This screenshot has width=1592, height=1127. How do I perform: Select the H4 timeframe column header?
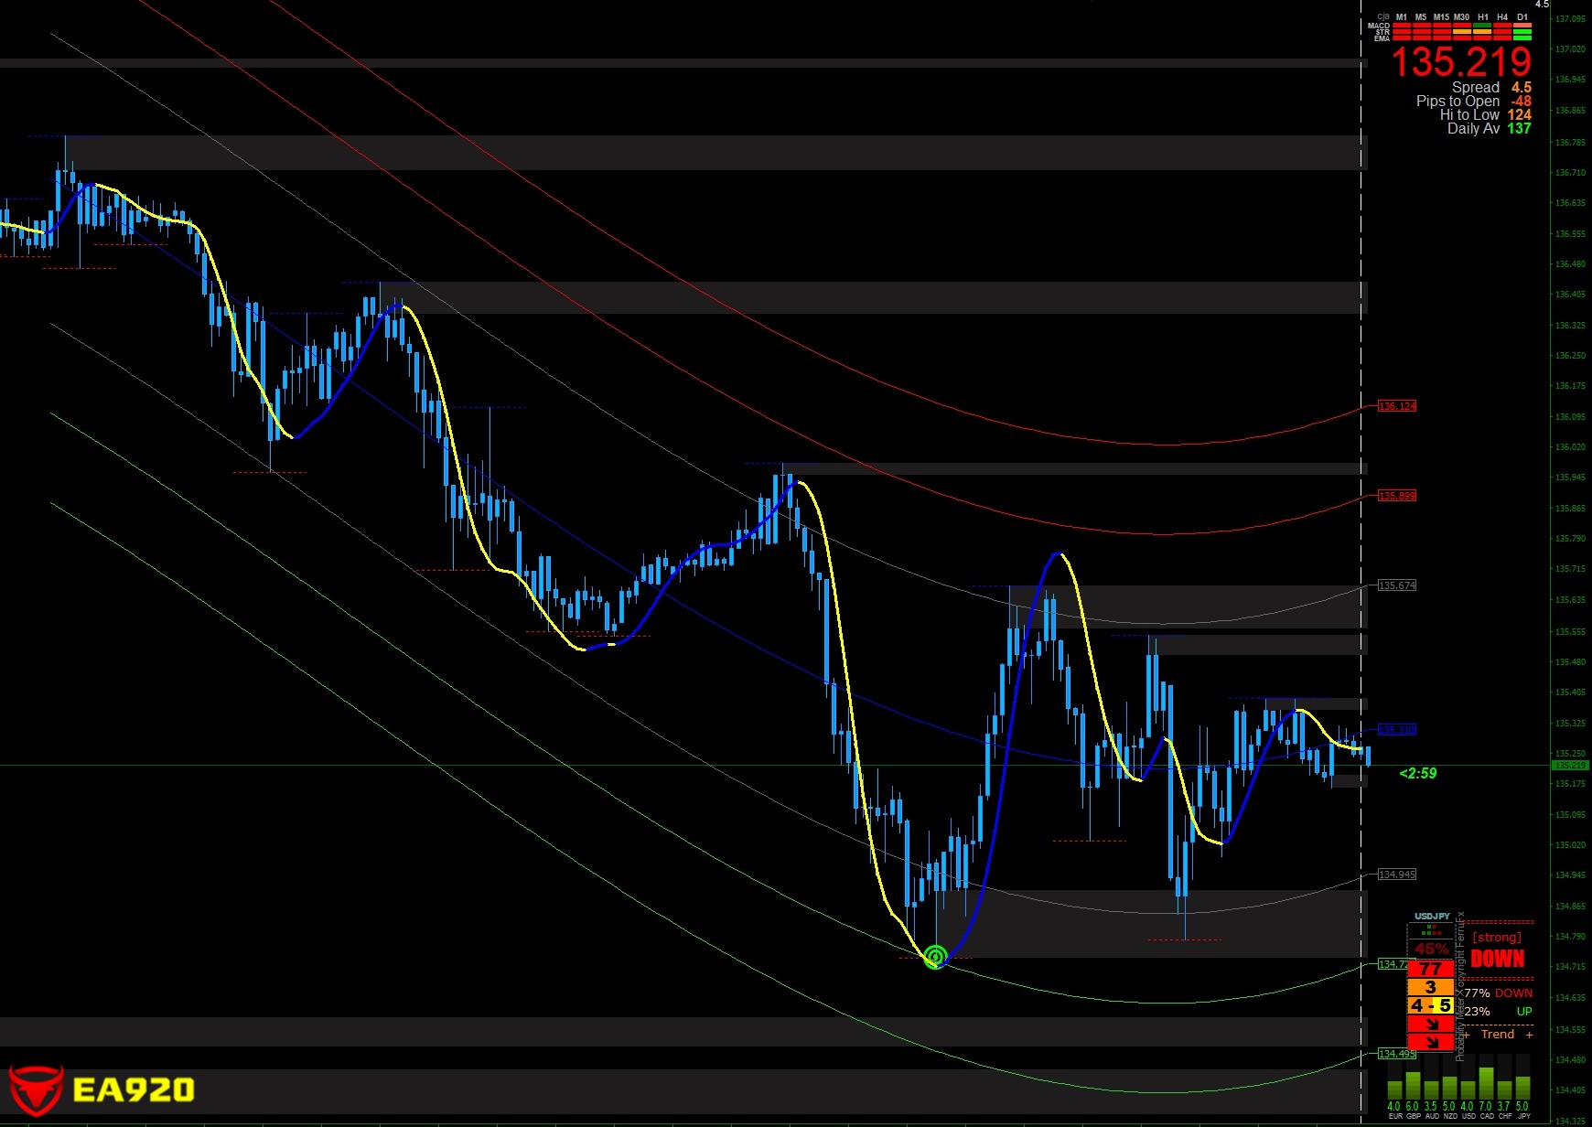(1502, 16)
